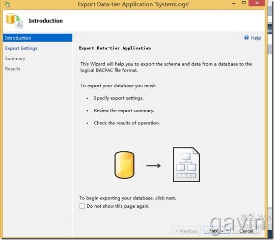The image size is (274, 240).
Task: Select Summary step in sidebar
Action: click(15, 59)
